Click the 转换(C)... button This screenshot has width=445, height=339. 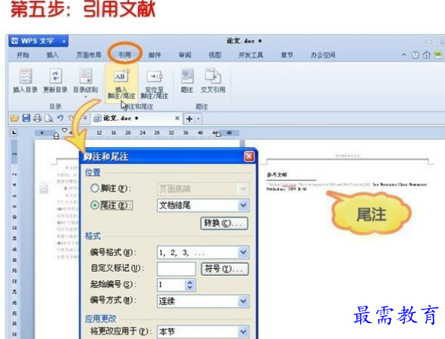click(x=224, y=223)
